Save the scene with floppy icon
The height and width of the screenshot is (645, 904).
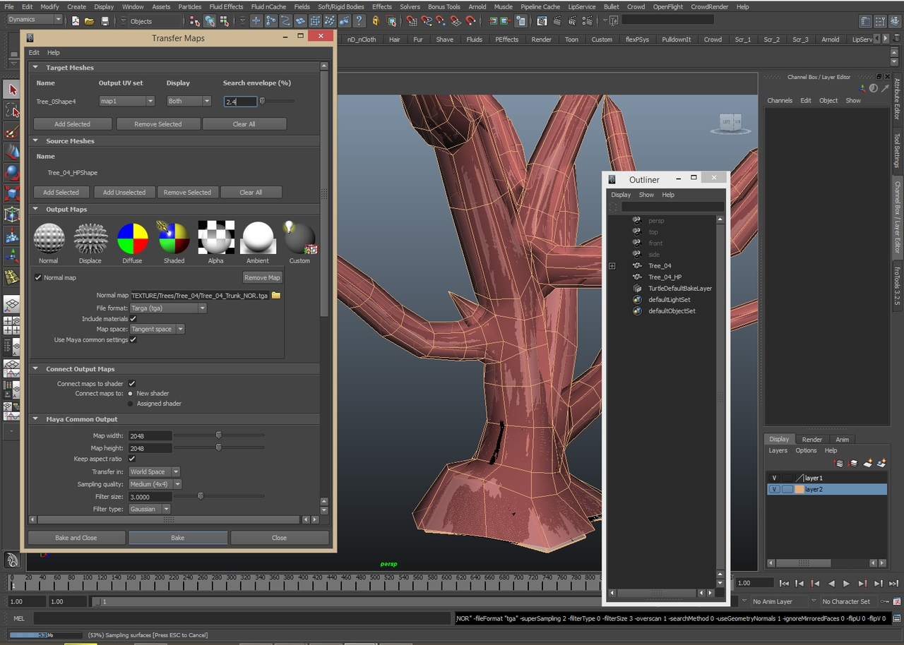click(105, 21)
